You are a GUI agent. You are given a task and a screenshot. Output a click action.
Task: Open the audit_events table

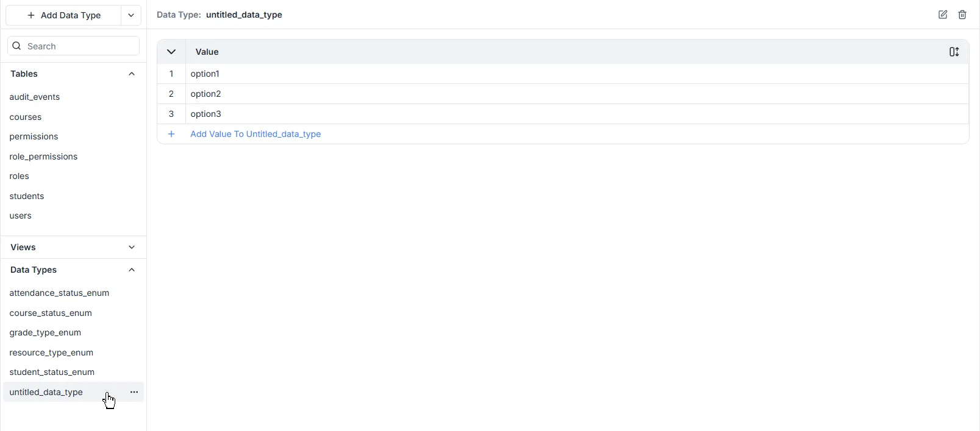35,97
